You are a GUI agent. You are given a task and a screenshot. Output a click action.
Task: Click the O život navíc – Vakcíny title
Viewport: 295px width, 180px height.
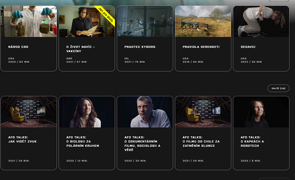(80, 49)
